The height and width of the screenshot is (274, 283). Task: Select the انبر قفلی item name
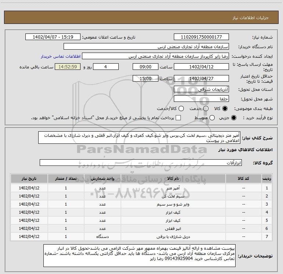(x=173, y=228)
